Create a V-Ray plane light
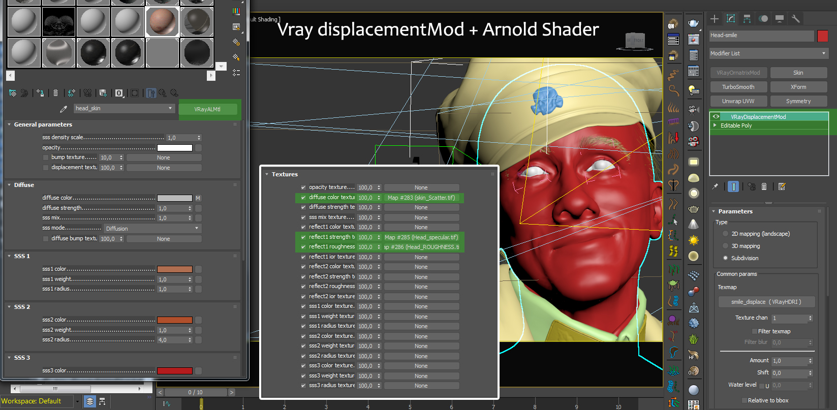Screen dimensions: 837x410 (x=693, y=162)
